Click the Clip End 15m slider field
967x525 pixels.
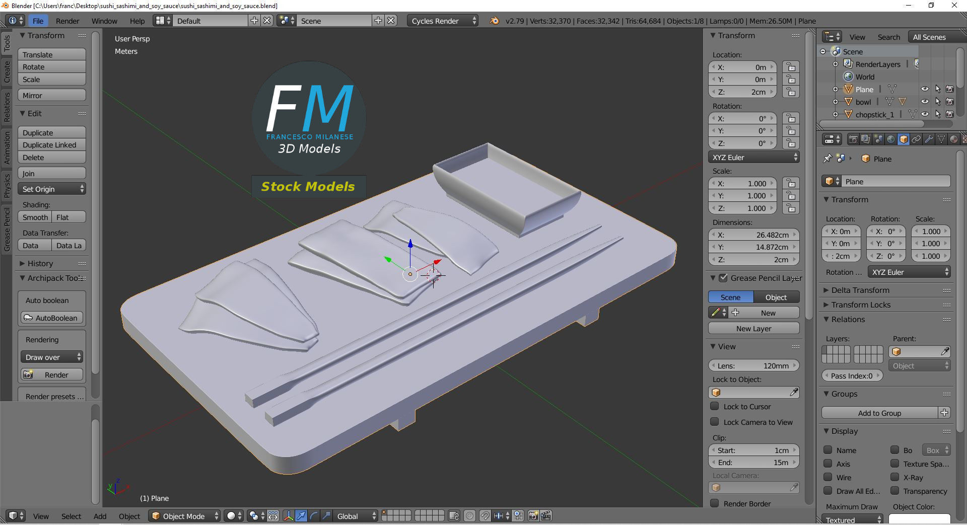[754, 462]
